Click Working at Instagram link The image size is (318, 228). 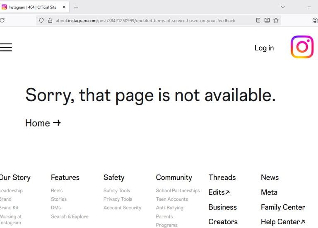(x=10, y=219)
